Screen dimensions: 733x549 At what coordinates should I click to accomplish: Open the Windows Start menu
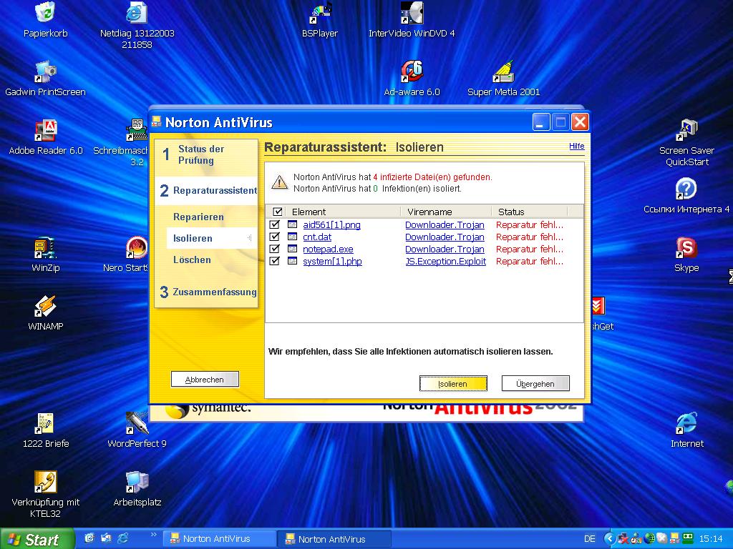(x=37, y=539)
